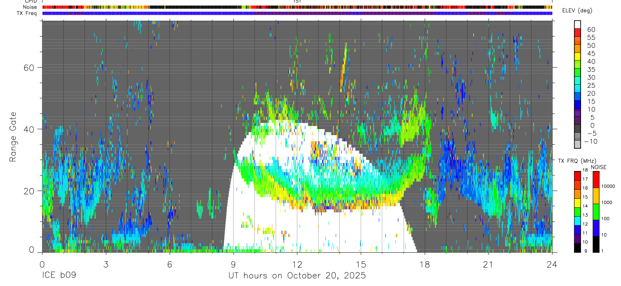
Task: Click the x-axis tick label '3'
Action: pyautogui.click(x=106, y=264)
